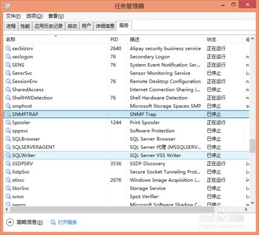Click the 简略信息(D) label

pyautogui.click(x=30, y=222)
